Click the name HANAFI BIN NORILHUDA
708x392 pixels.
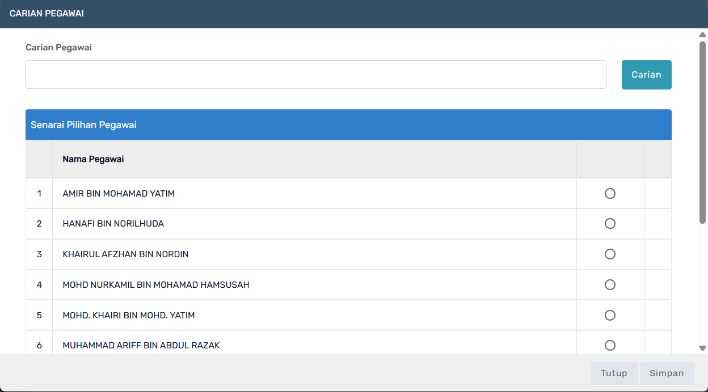[113, 224]
